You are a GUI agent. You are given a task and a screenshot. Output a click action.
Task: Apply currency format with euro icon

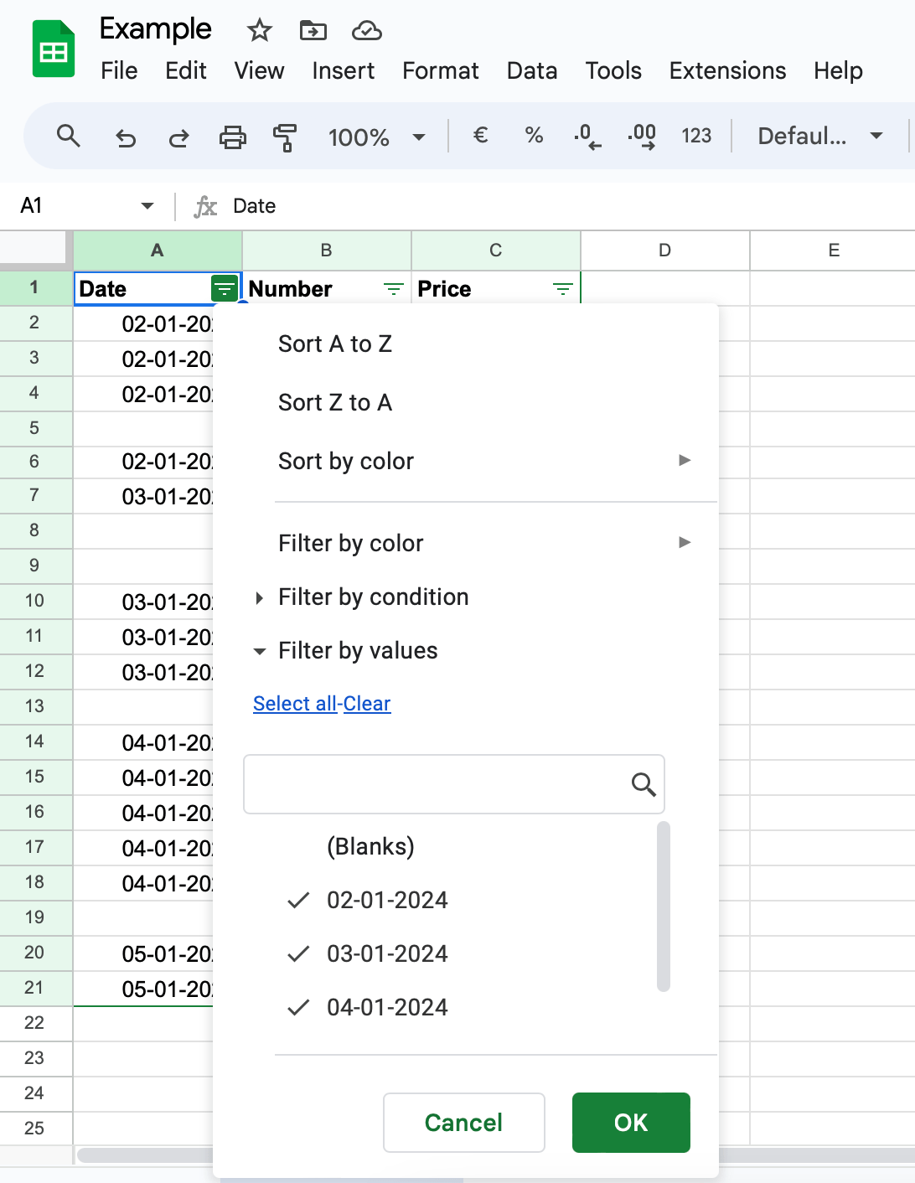pyautogui.click(x=480, y=137)
